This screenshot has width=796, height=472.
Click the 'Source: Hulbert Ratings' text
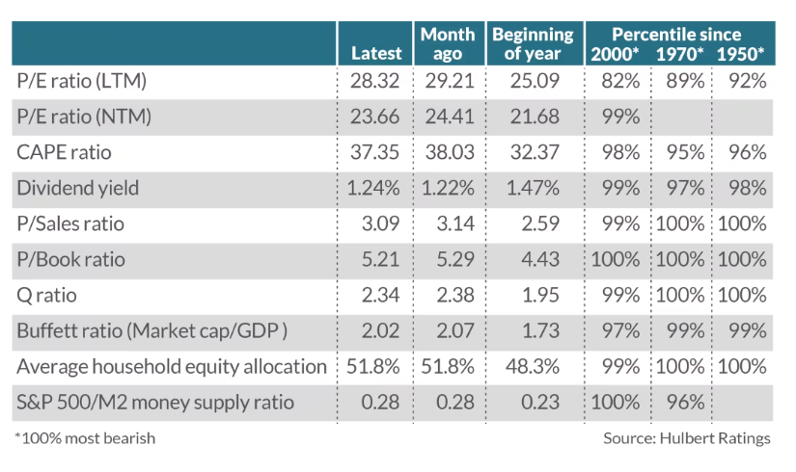(x=686, y=438)
